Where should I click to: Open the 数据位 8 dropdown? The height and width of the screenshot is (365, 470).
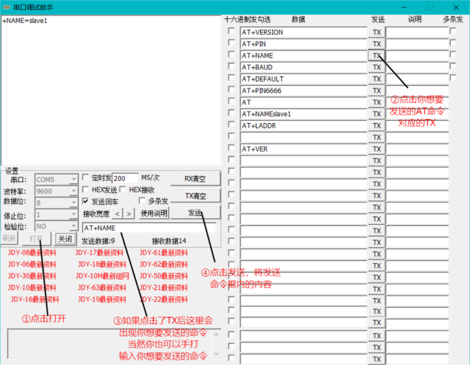click(x=74, y=203)
